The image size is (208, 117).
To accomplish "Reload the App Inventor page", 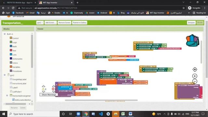I will point(13,8).
